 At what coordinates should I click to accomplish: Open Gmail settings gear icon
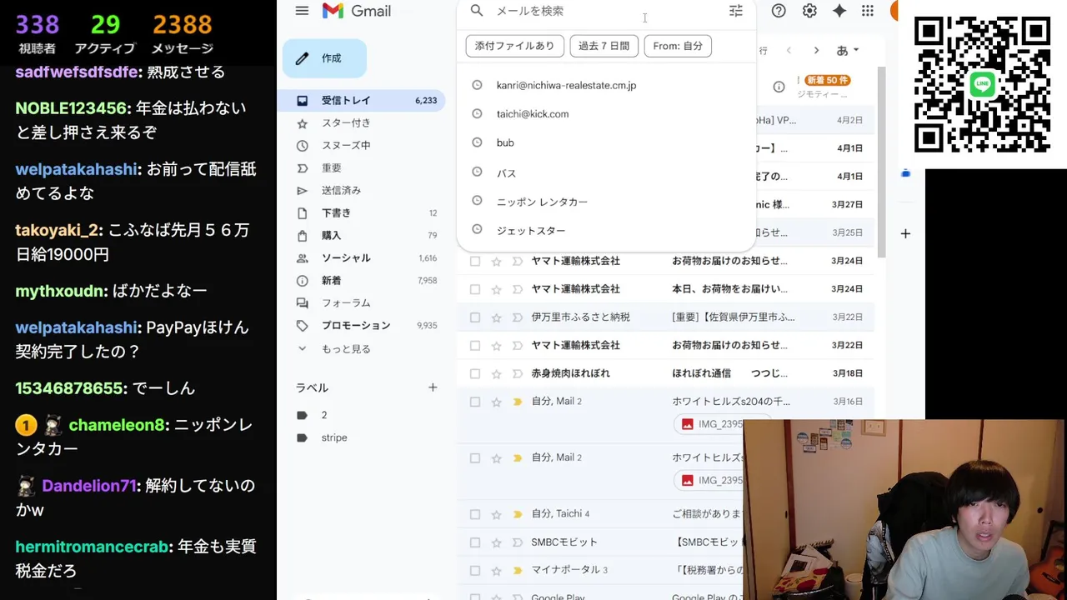click(x=809, y=11)
